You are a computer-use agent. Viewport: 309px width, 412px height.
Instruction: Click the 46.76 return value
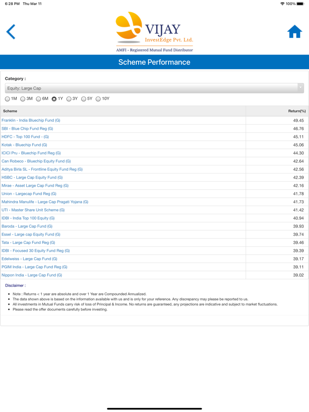(298, 129)
